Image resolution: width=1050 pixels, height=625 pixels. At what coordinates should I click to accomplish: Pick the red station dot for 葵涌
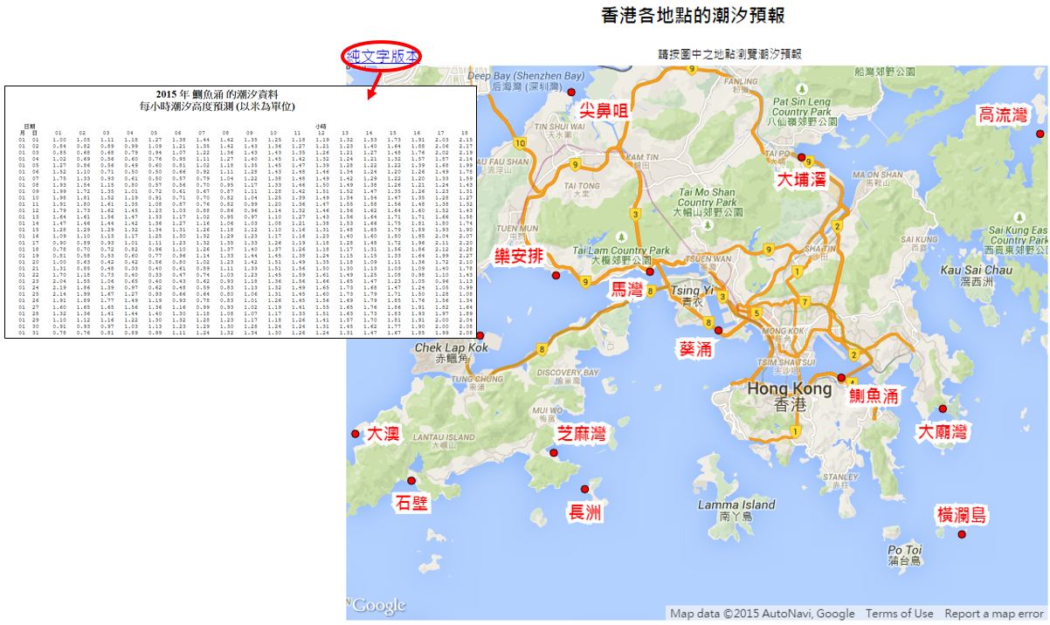(719, 330)
